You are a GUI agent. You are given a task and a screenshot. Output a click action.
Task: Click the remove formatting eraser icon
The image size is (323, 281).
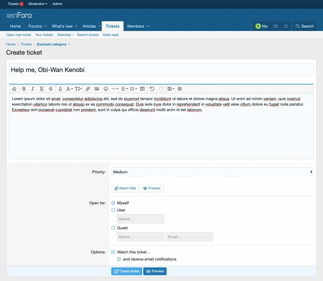coord(14,89)
